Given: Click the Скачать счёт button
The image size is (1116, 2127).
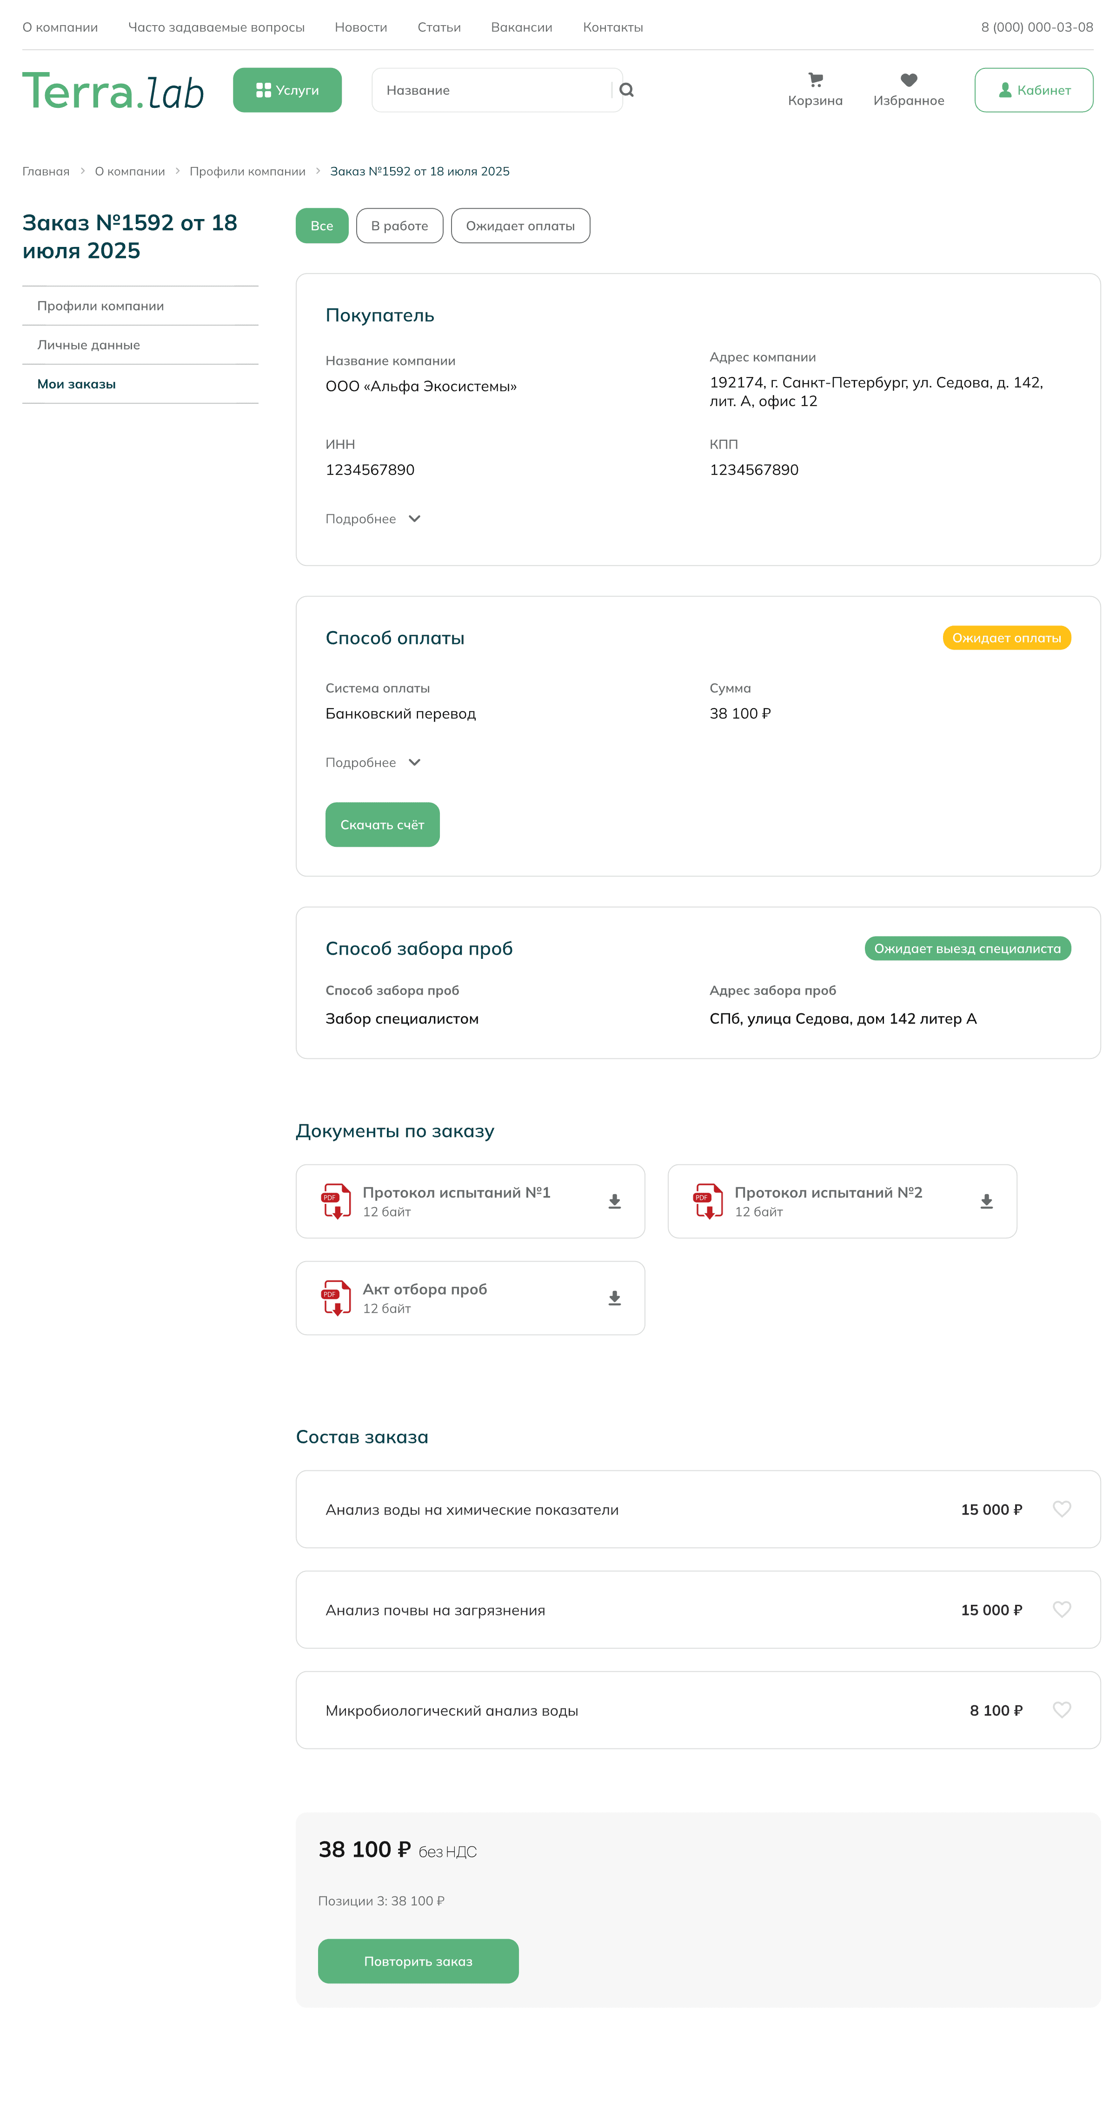Looking at the screenshot, I should tap(382, 824).
